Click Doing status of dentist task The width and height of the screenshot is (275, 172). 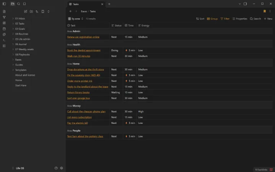(115, 50)
